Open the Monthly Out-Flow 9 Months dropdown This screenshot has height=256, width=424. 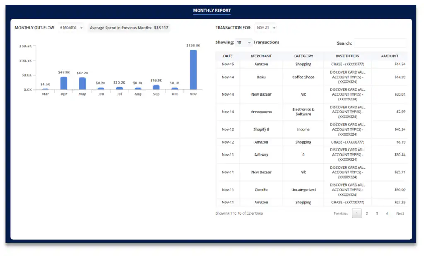tap(71, 28)
